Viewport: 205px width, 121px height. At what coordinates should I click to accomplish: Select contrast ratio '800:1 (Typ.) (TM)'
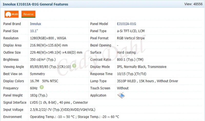tap(130, 59)
